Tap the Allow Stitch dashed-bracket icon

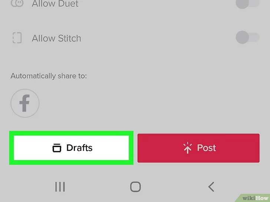(x=17, y=38)
